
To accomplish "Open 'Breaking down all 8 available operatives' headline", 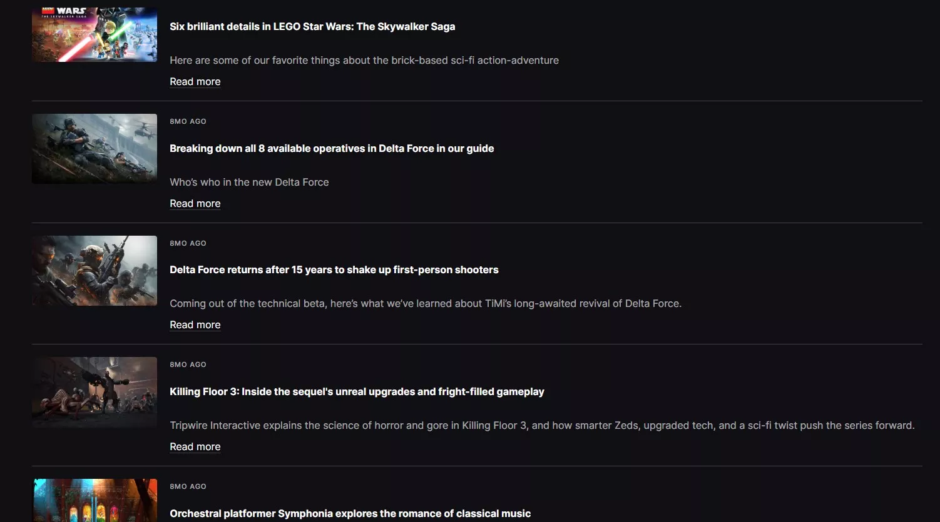I will pyautogui.click(x=332, y=148).
